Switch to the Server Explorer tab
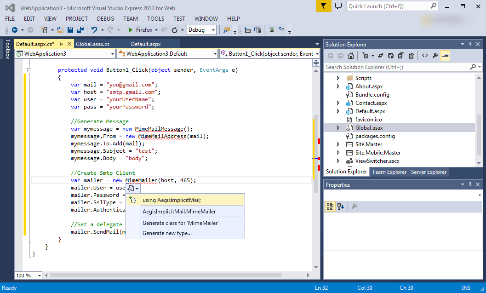The width and height of the screenshot is (486, 293). (429, 172)
